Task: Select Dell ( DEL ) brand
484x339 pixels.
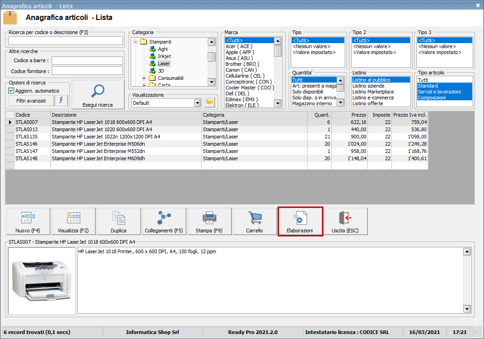Action: (249, 93)
